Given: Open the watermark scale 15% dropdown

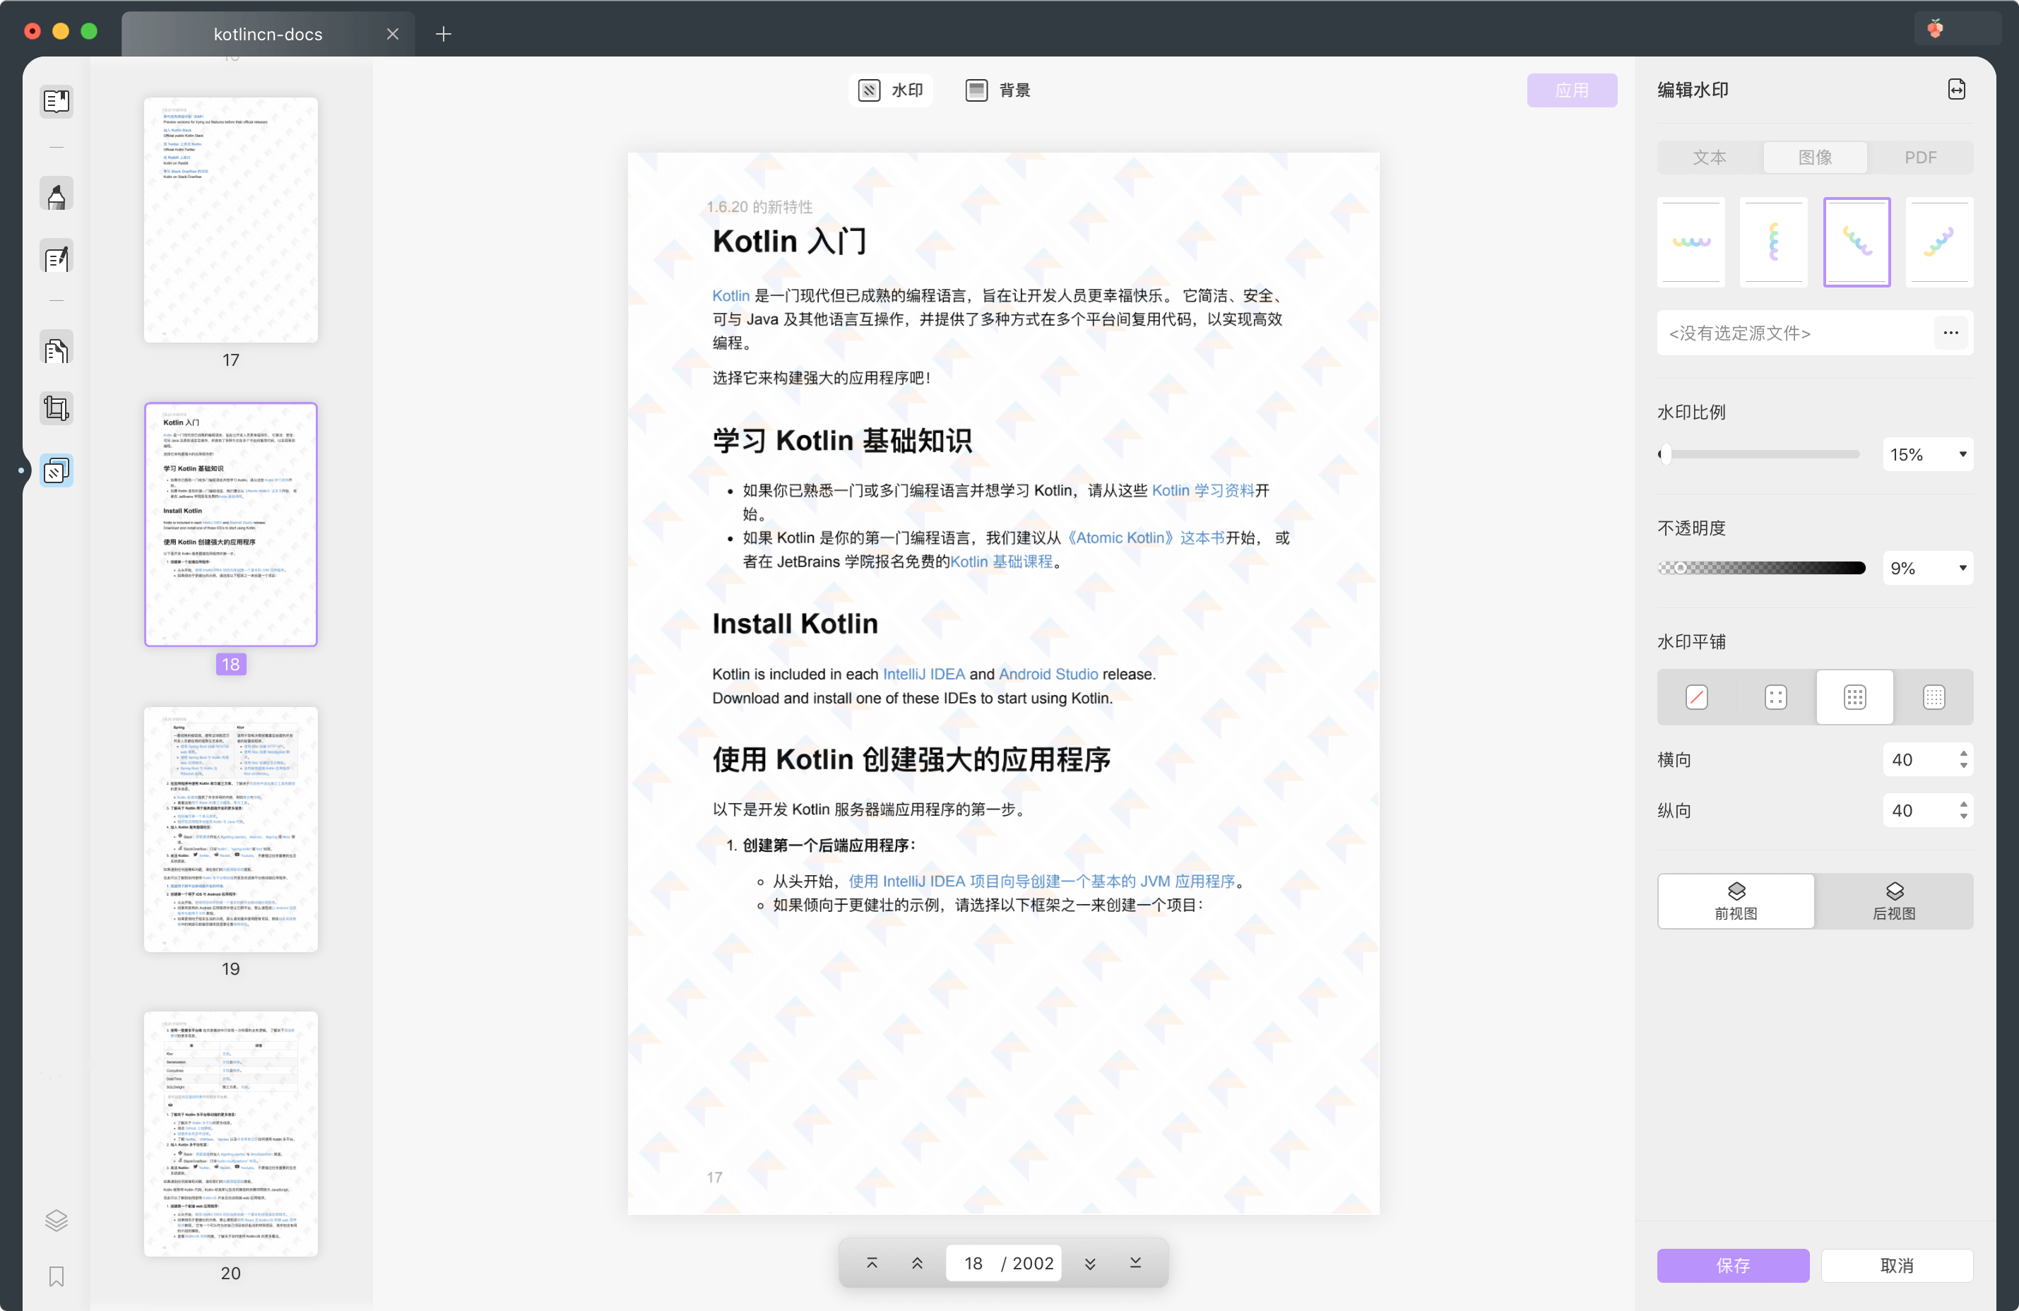Looking at the screenshot, I should point(1927,454).
